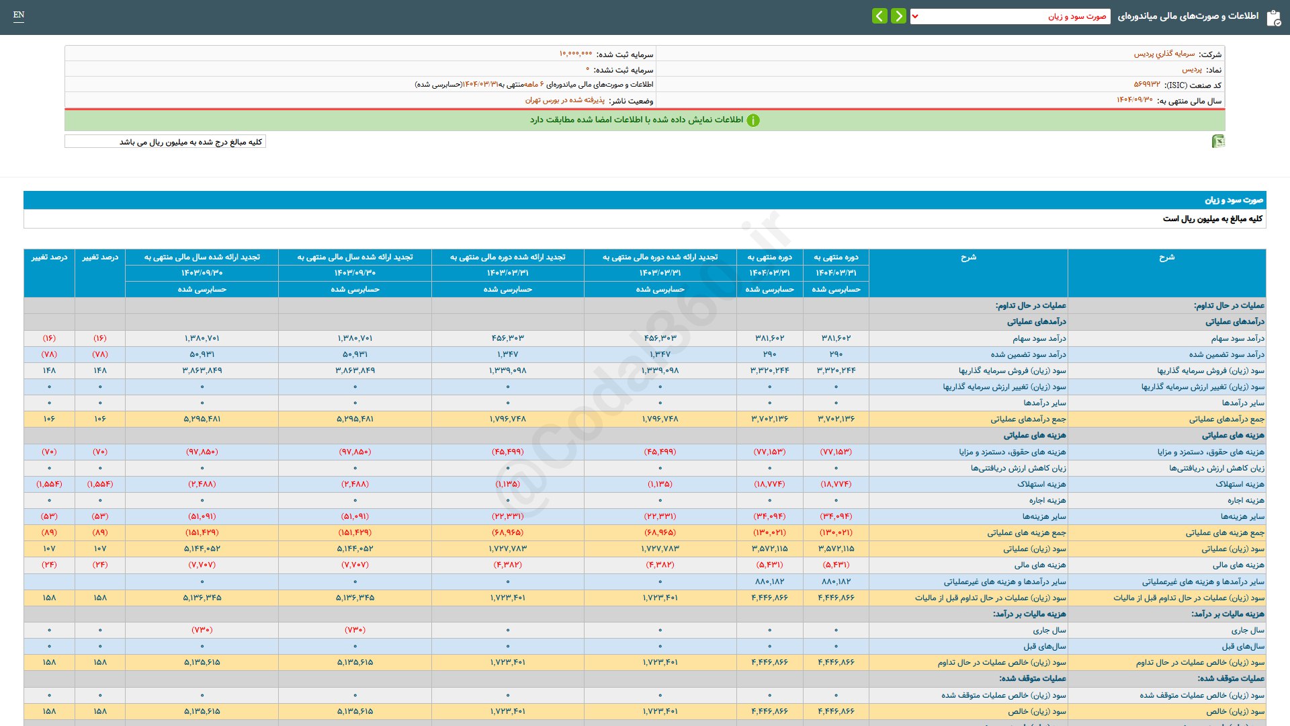Click rightmost زیان کاهش ارزش دریافتنی‌ها label
This screenshot has height=726, width=1290.
pos(1217,468)
